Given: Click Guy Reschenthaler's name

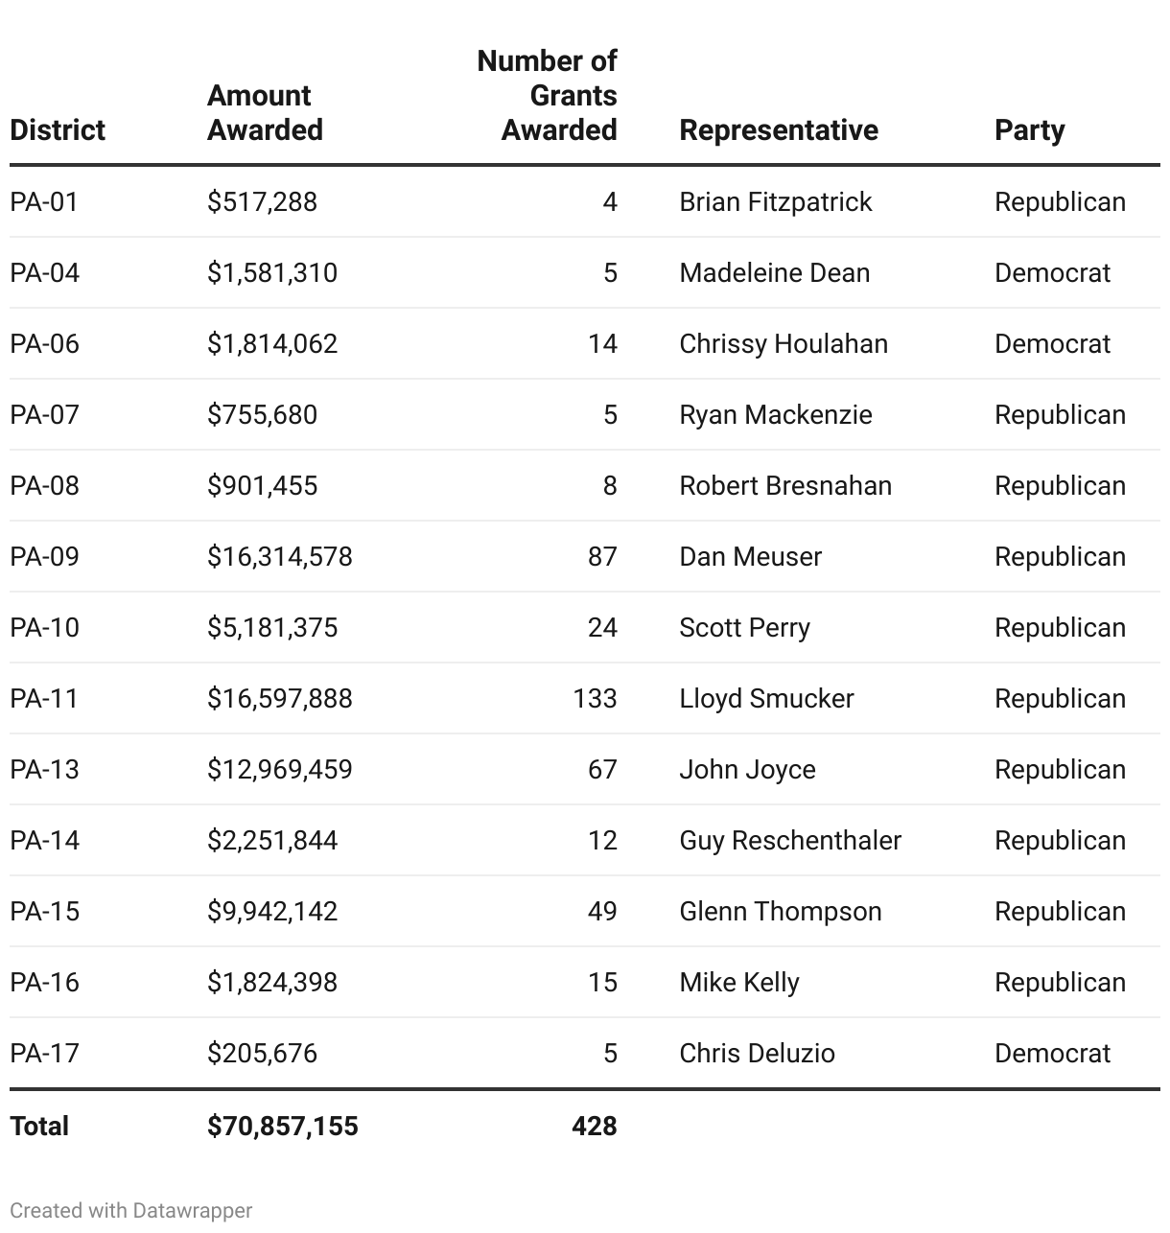Looking at the screenshot, I should (x=789, y=841).
